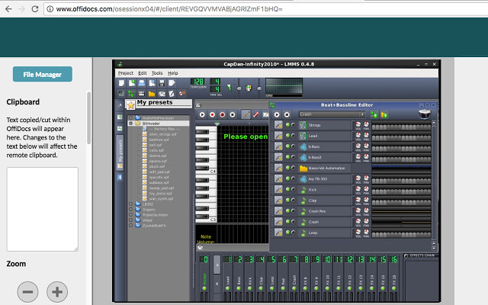This screenshot has width=488, height=305.
Task: Open actions menu for Kick track
Action: point(278,190)
